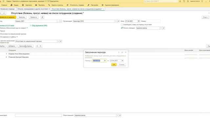The height and width of the screenshot is (118, 210).
Task: Expand the Расчет утвердил dropdown arrow
Action: click(161, 28)
